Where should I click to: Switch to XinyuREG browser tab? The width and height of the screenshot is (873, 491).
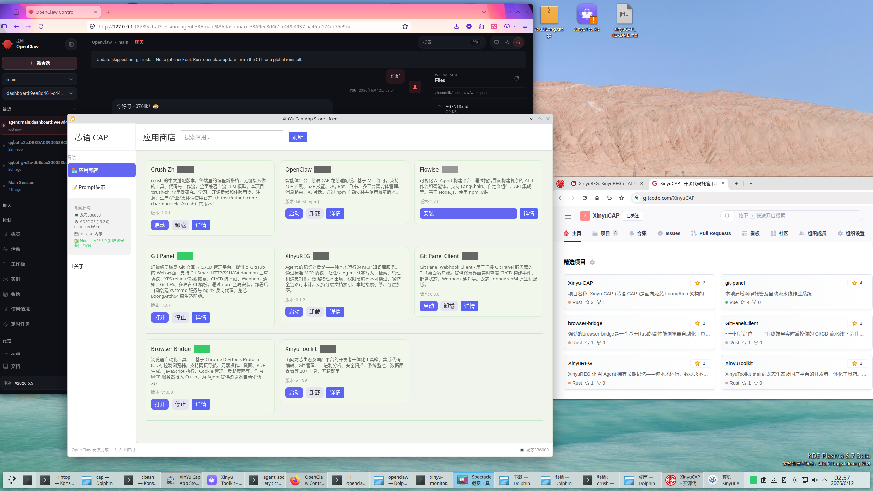pos(607,183)
